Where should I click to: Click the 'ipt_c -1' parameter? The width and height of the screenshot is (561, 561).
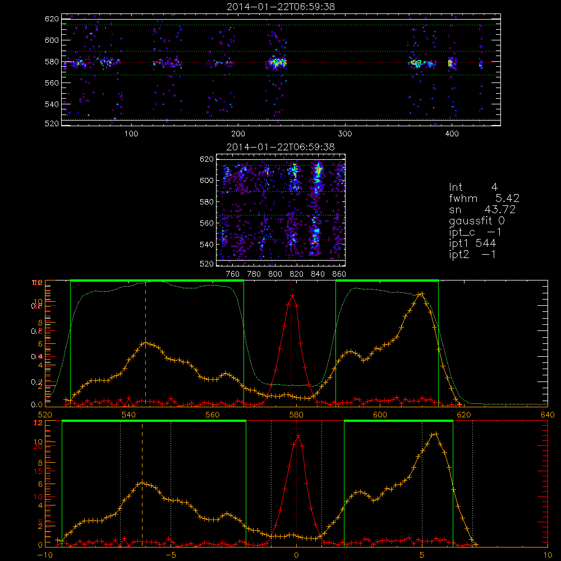click(475, 232)
